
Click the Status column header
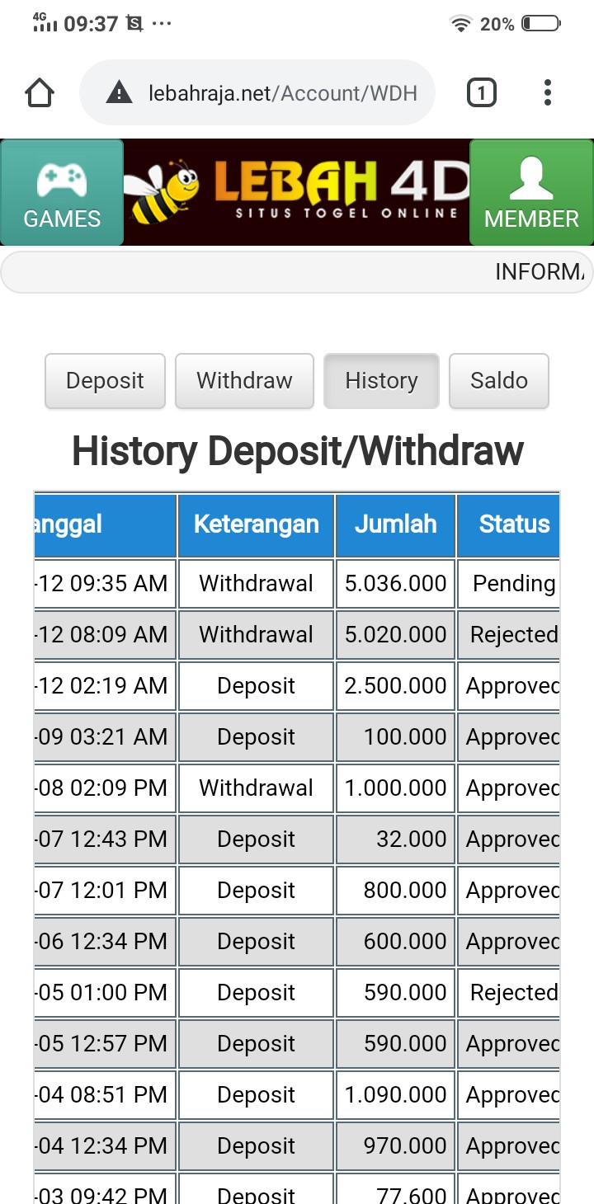[513, 524]
